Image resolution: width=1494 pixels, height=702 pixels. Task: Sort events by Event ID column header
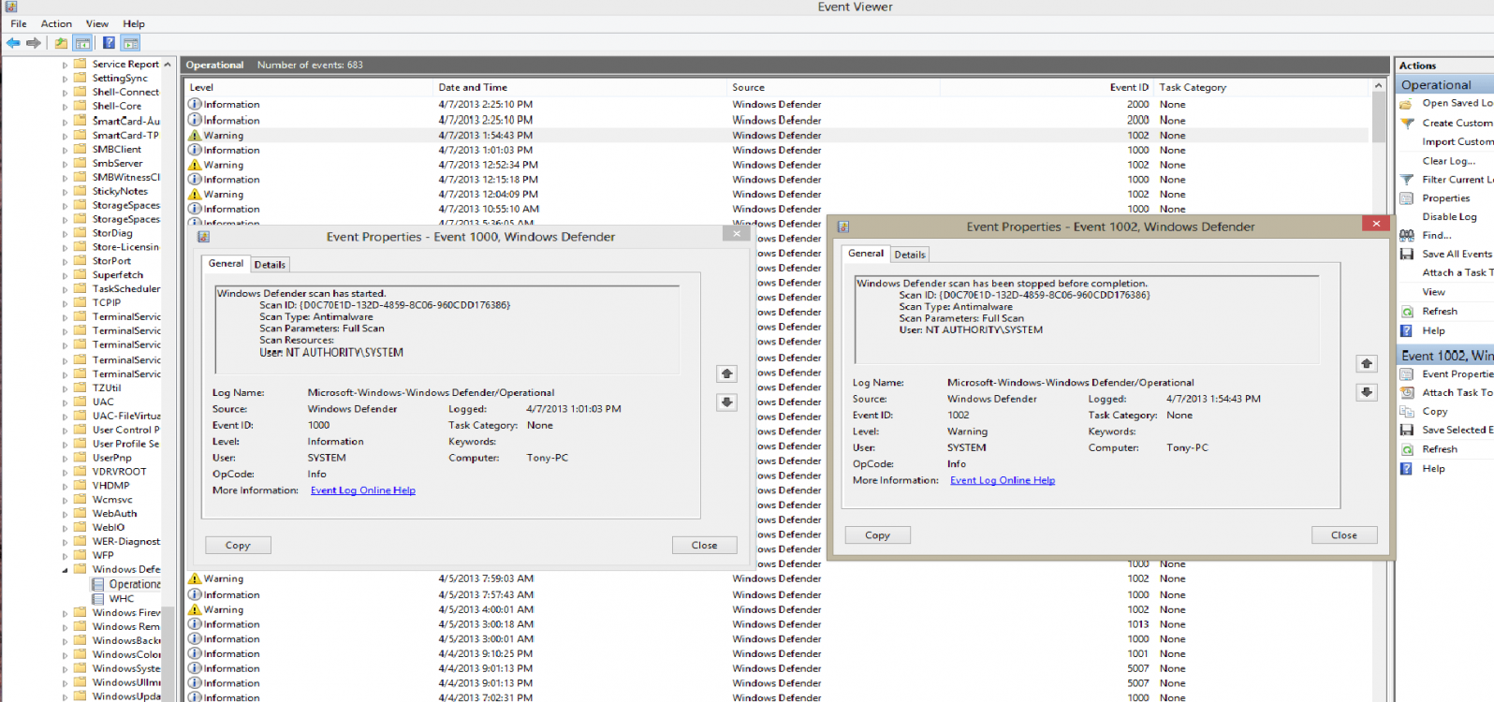point(1047,87)
